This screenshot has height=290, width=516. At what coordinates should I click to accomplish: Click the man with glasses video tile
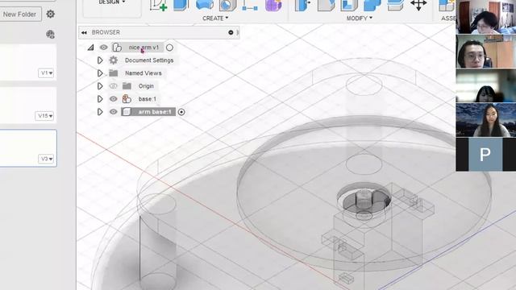[486, 51]
